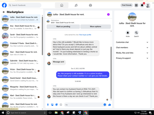Viewport: 154px width, 115px height.
Task: Open the Cristobal Y Paola conversation
Action: click(x=21, y=45)
